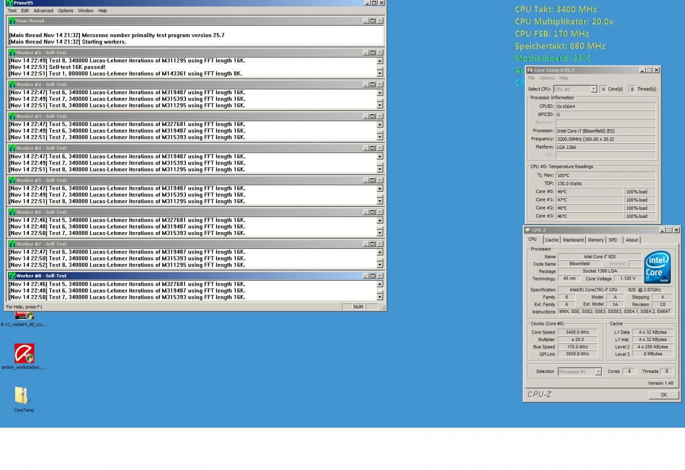This screenshot has height=470, width=685.
Task: Click the OK button in CPU-Z
Action: [664, 395]
